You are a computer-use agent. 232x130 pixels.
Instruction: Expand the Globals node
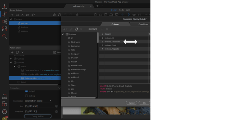(11, 59)
